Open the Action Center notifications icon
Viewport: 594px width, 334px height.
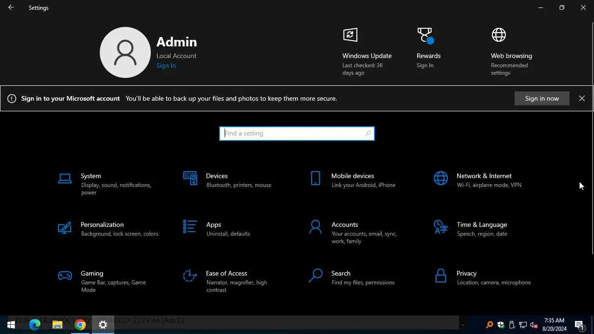tap(579, 325)
